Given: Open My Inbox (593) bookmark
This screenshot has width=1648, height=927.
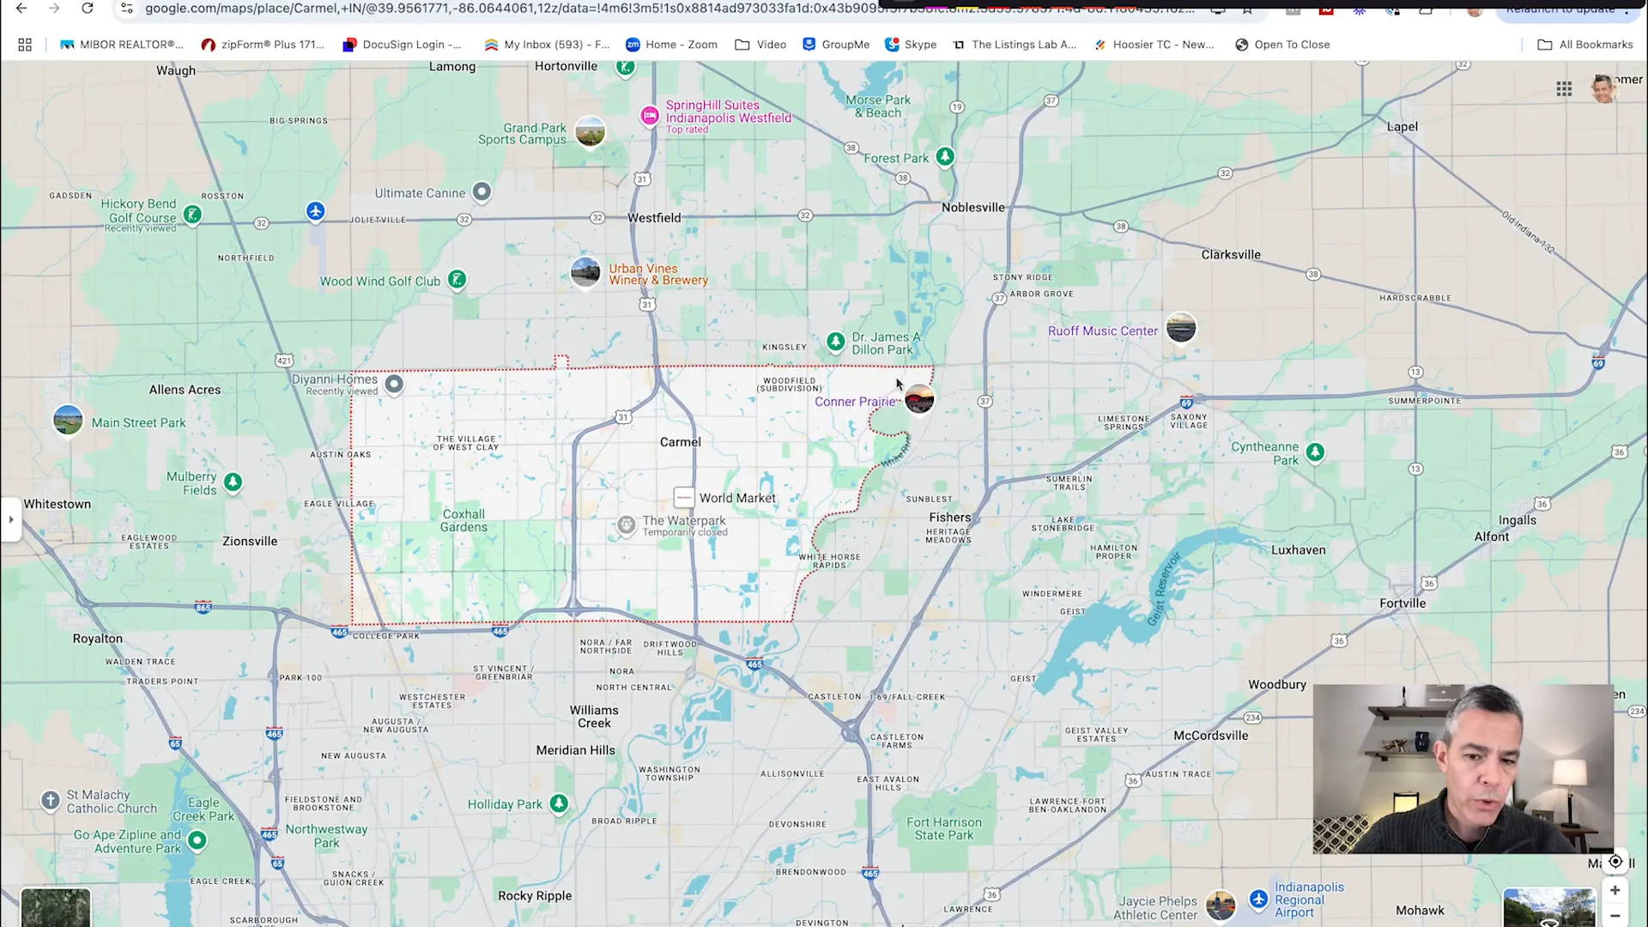Looking at the screenshot, I should pyautogui.click(x=547, y=45).
